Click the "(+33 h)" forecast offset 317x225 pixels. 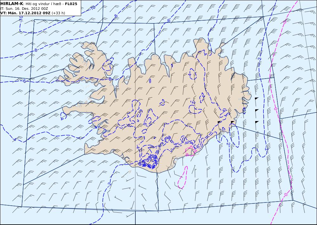coord(58,13)
